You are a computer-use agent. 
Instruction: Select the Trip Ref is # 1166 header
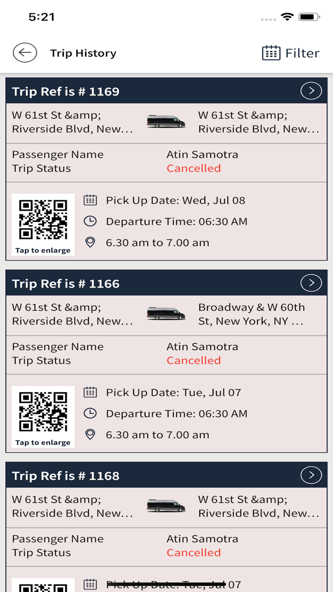click(66, 284)
